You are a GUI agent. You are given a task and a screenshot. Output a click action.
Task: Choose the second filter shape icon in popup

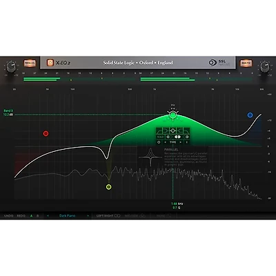coord(166,131)
